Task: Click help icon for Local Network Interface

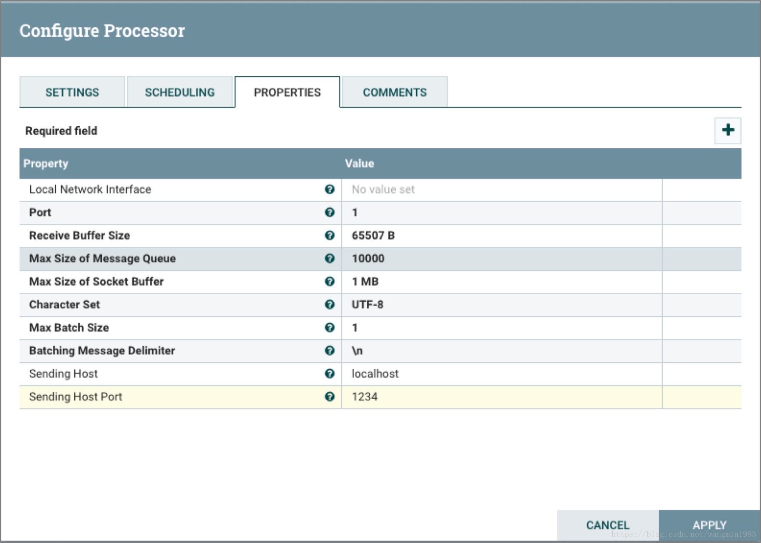Action: [x=329, y=189]
